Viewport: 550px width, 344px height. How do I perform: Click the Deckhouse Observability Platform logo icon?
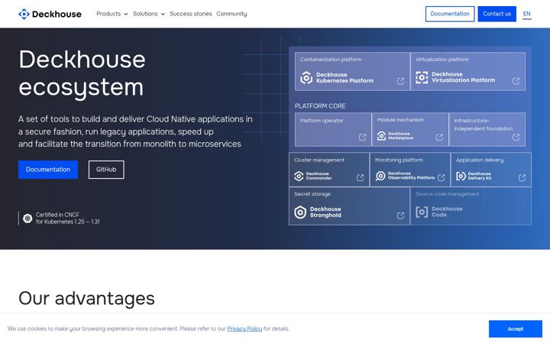tap(380, 176)
